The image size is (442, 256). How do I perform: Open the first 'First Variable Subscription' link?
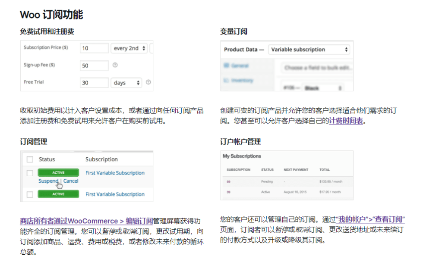[x=115, y=173]
